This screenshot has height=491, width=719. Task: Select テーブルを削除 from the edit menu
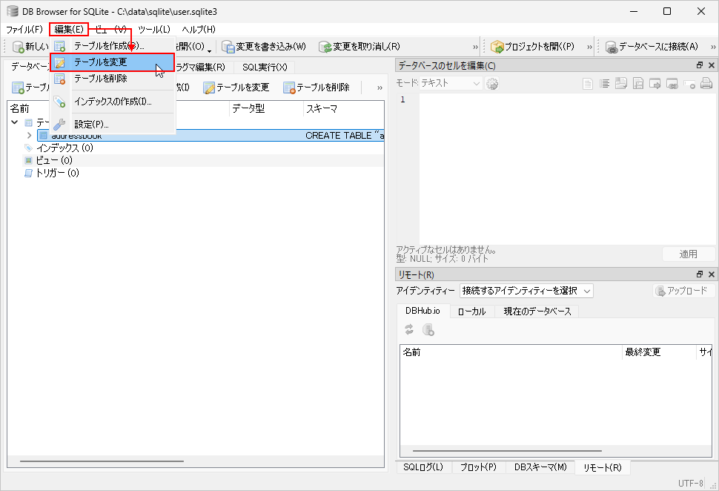100,79
